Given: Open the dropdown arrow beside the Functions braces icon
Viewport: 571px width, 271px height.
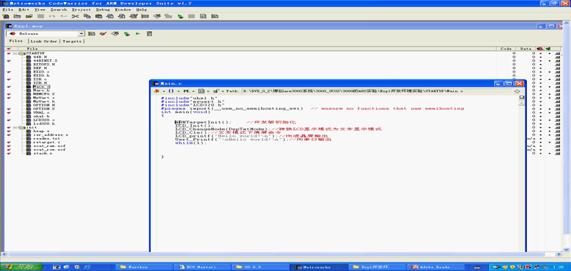Looking at the screenshot, I should [177, 91].
